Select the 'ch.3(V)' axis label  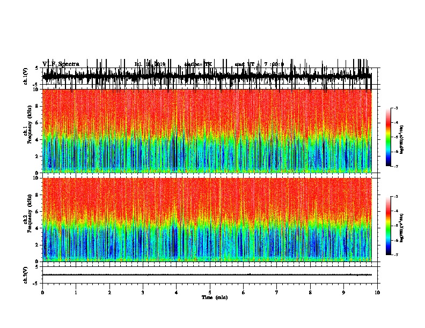26,275
